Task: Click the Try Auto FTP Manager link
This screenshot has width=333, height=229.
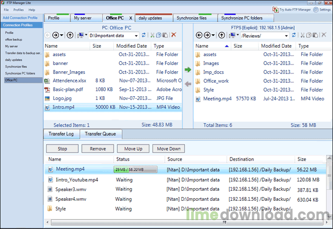Action: 295,10
